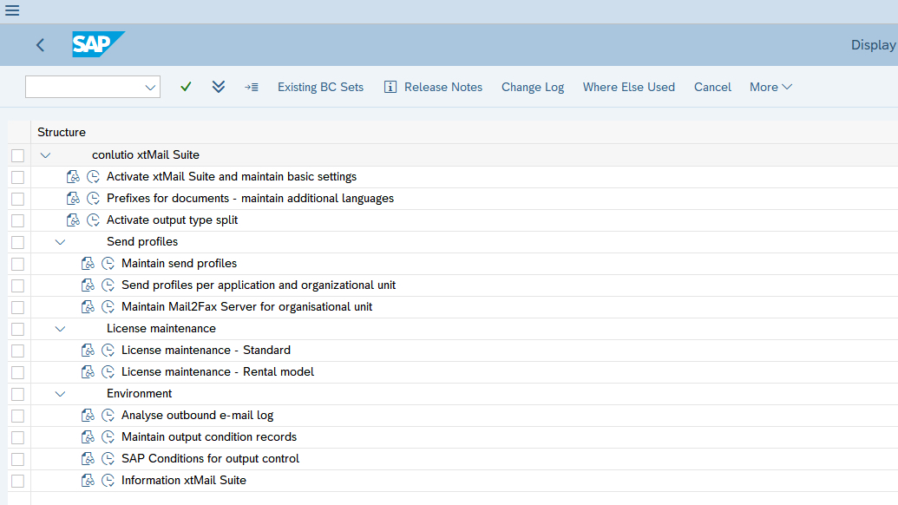Select checkbox for Maintain send profiles
This screenshot has width=898, height=505.
(x=17, y=264)
